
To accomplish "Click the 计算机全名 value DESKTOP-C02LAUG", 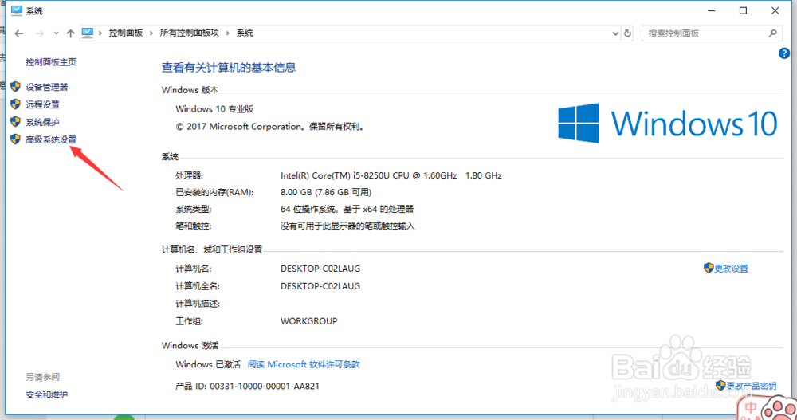I will 320,286.
